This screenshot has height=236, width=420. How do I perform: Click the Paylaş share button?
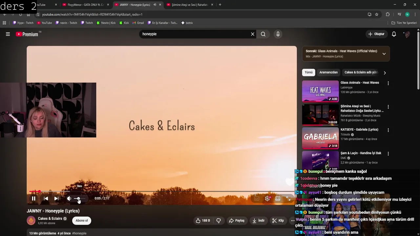coord(237,221)
